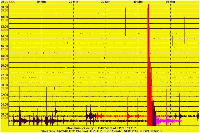Viewport: 200px width, 133px height.
Task: Click the "10 Min" time axis label
Action: 41,2
